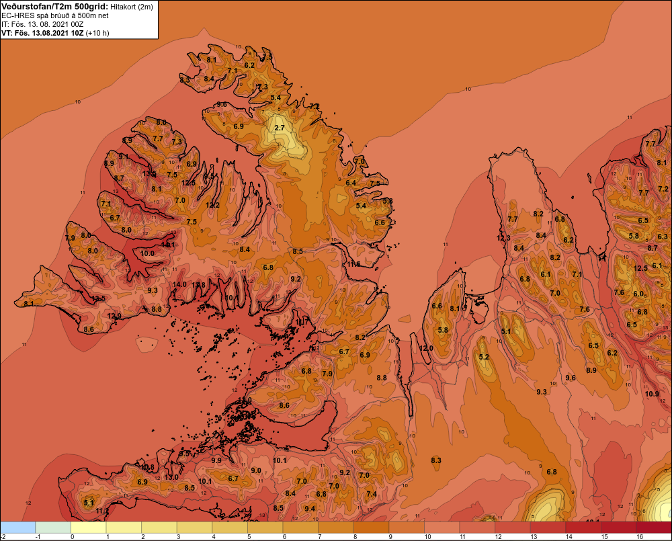Image resolution: width=672 pixels, height=541 pixels.
Task: Click the 9.0 temperature value
Action: (256, 470)
